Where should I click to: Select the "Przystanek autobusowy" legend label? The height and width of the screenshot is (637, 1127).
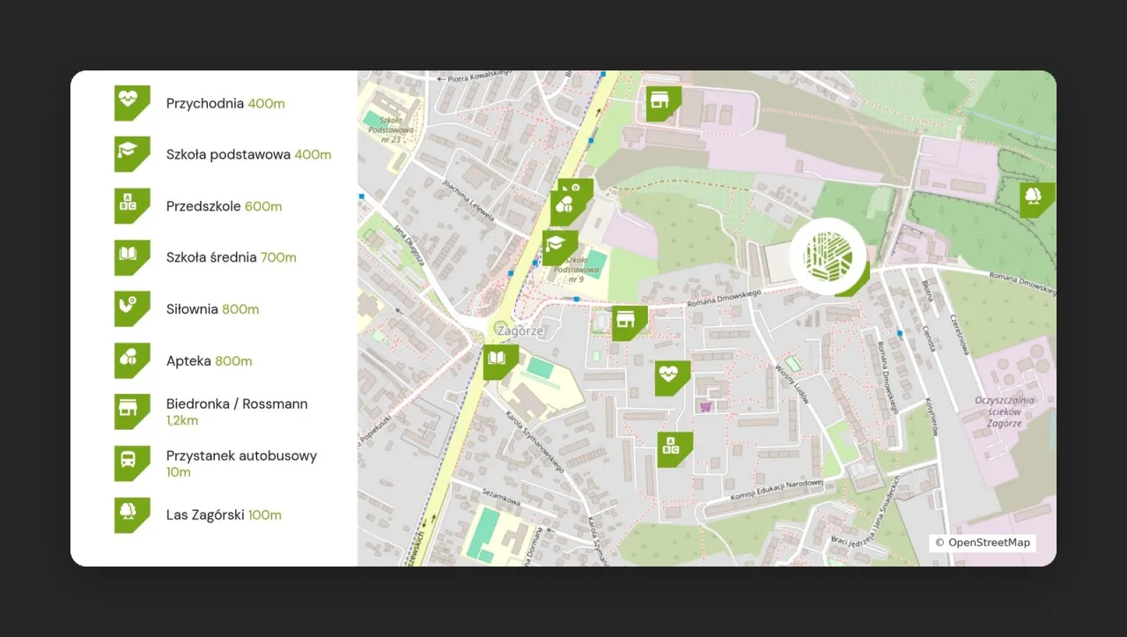point(241,456)
